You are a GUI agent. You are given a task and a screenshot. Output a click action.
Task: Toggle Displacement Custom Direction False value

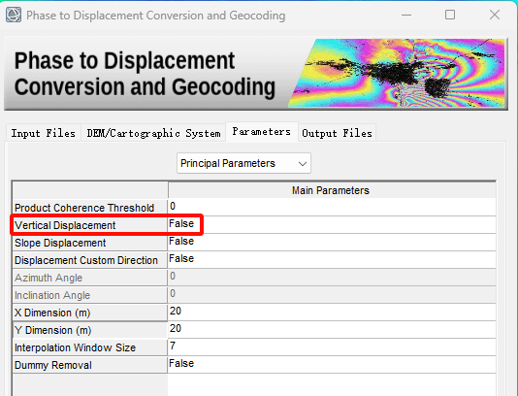coord(332,259)
